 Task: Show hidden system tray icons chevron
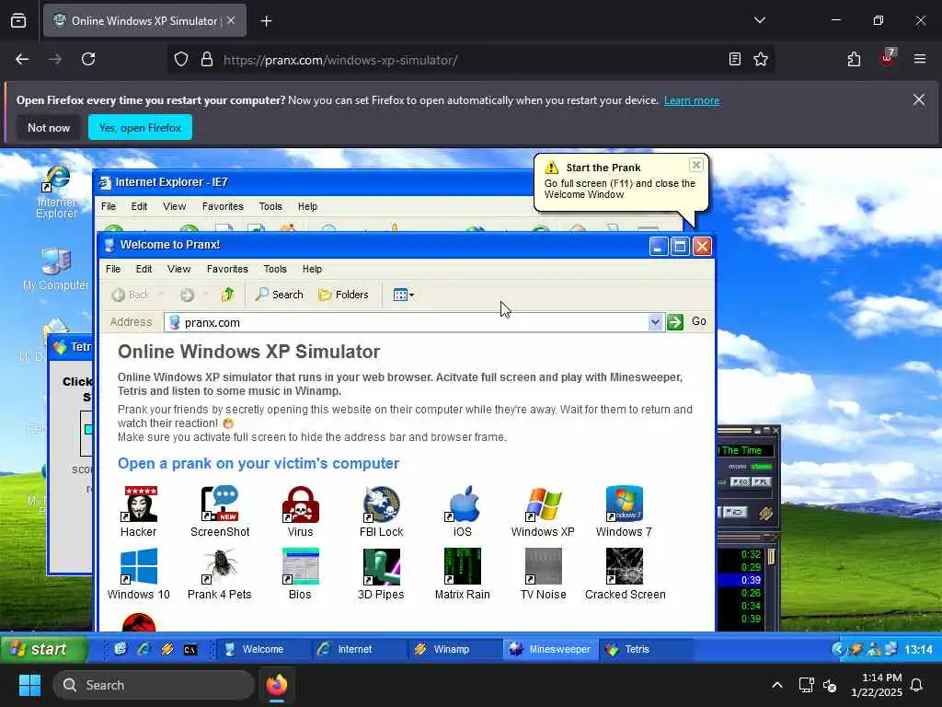776,685
